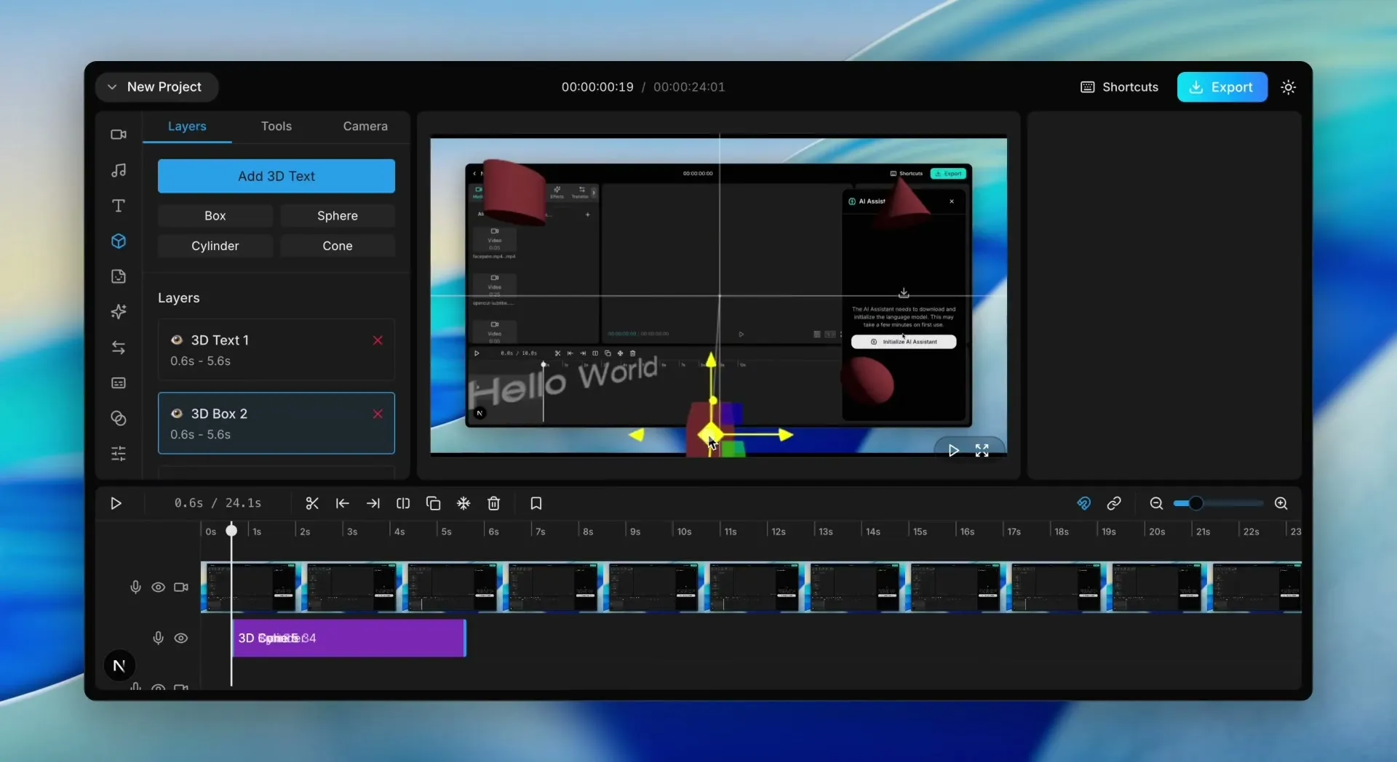Toggle the clip linking chain icon

[x=1114, y=503]
